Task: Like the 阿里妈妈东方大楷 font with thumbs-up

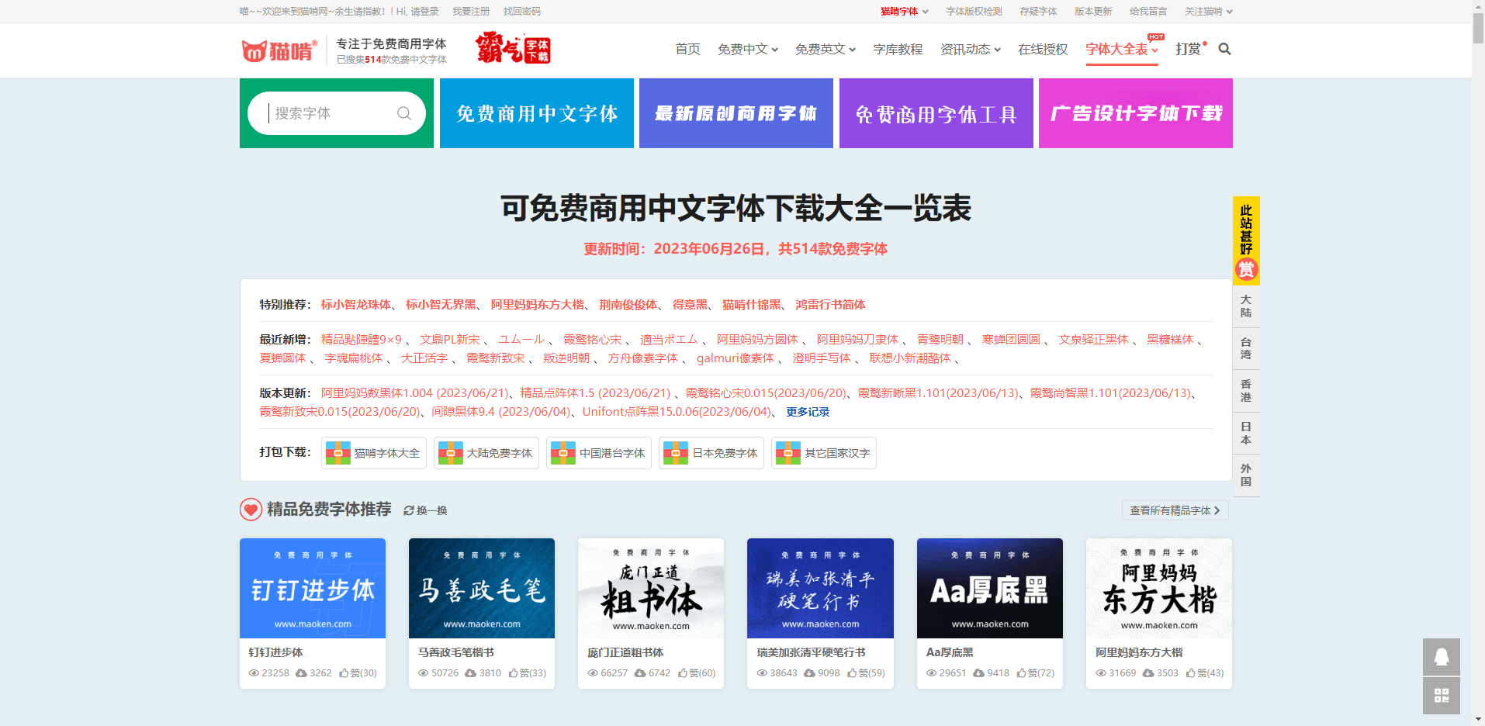Action: coord(1190,673)
